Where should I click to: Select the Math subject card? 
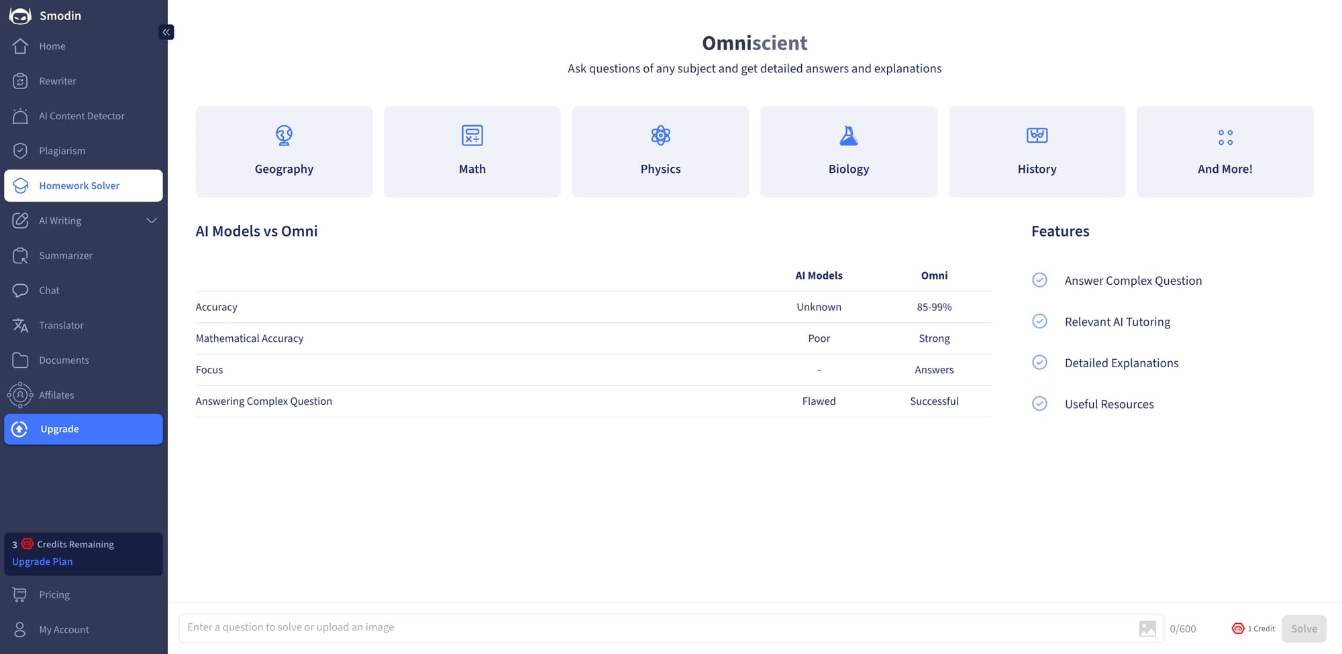coord(472,151)
